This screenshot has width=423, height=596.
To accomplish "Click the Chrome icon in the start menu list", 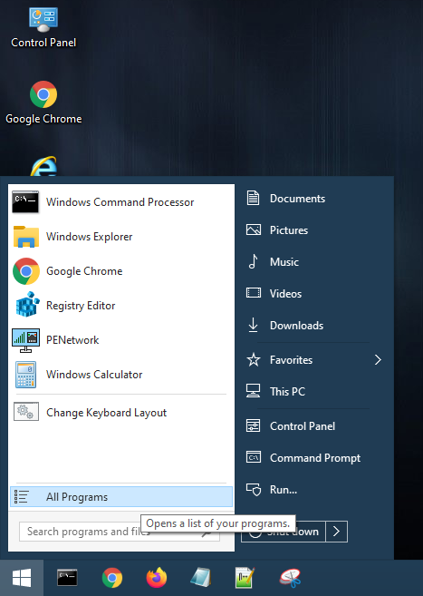I will (25, 271).
